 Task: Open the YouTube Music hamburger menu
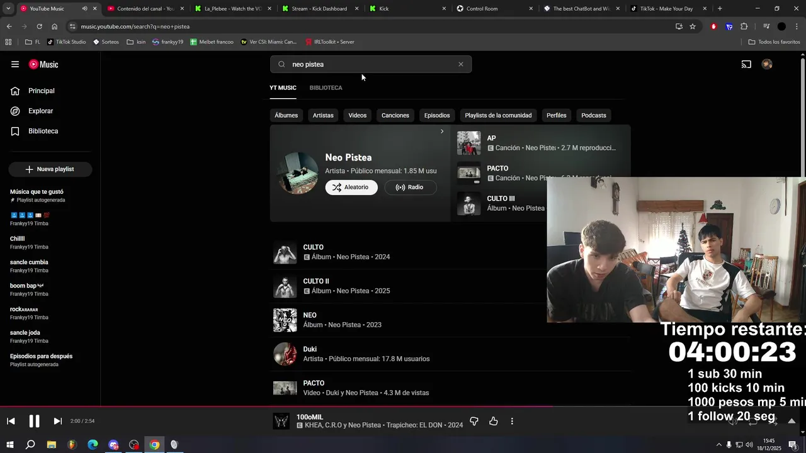click(x=15, y=64)
